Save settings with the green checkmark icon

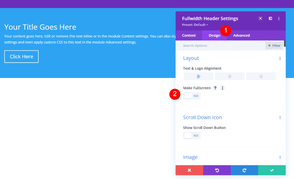(x=272, y=170)
